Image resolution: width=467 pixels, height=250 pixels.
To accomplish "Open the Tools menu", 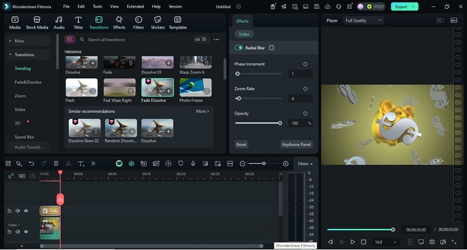I will 97,6.
